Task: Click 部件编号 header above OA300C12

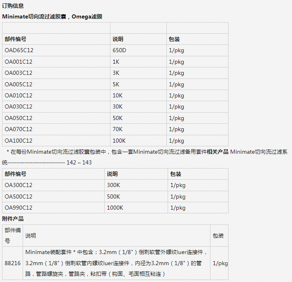Action: [x=16, y=174]
